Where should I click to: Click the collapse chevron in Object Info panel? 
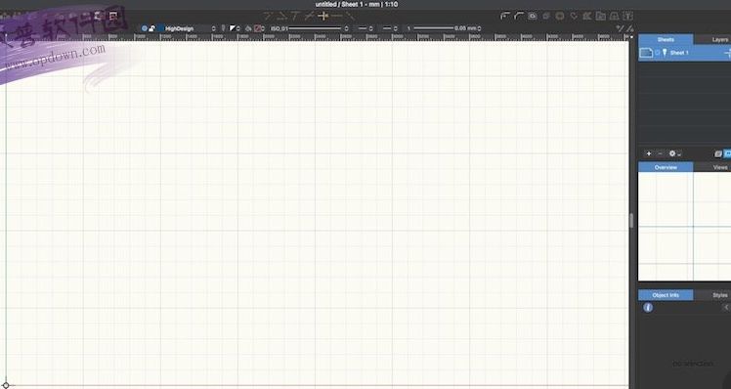tap(726, 307)
